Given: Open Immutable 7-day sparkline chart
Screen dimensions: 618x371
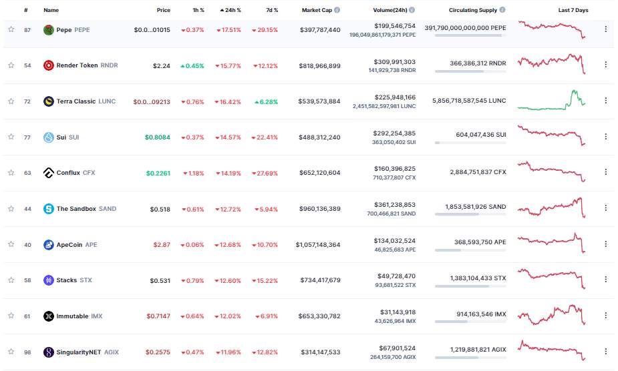Looking at the screenshot, I should point(551,314).
